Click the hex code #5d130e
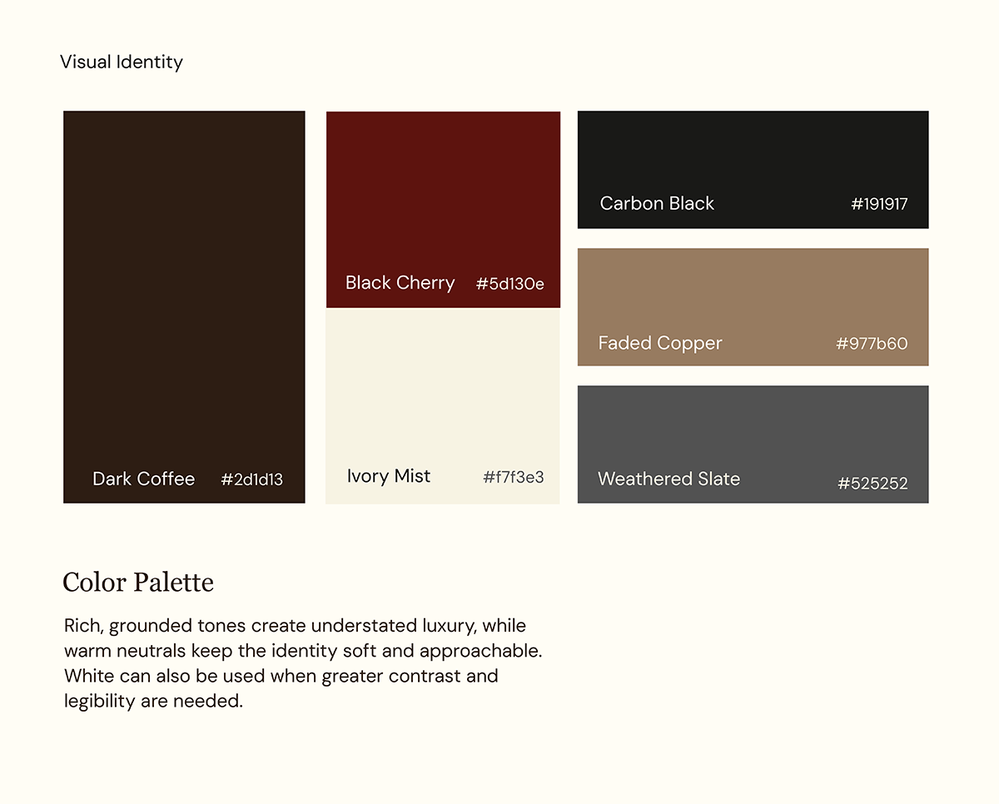This screenshot has width=999, height=804. click(510, 284)
